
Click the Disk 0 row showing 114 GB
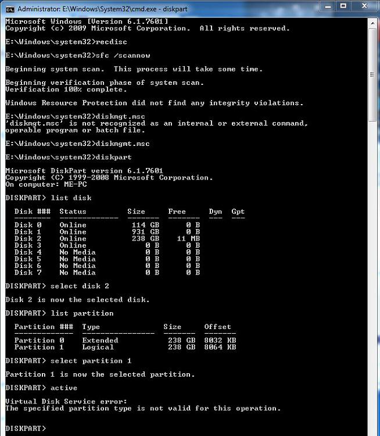[107, 225]
